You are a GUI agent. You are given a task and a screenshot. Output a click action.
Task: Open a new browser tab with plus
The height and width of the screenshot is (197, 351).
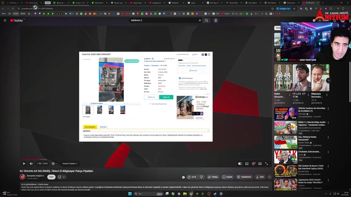pyautogui.click(x=322, y=3)
